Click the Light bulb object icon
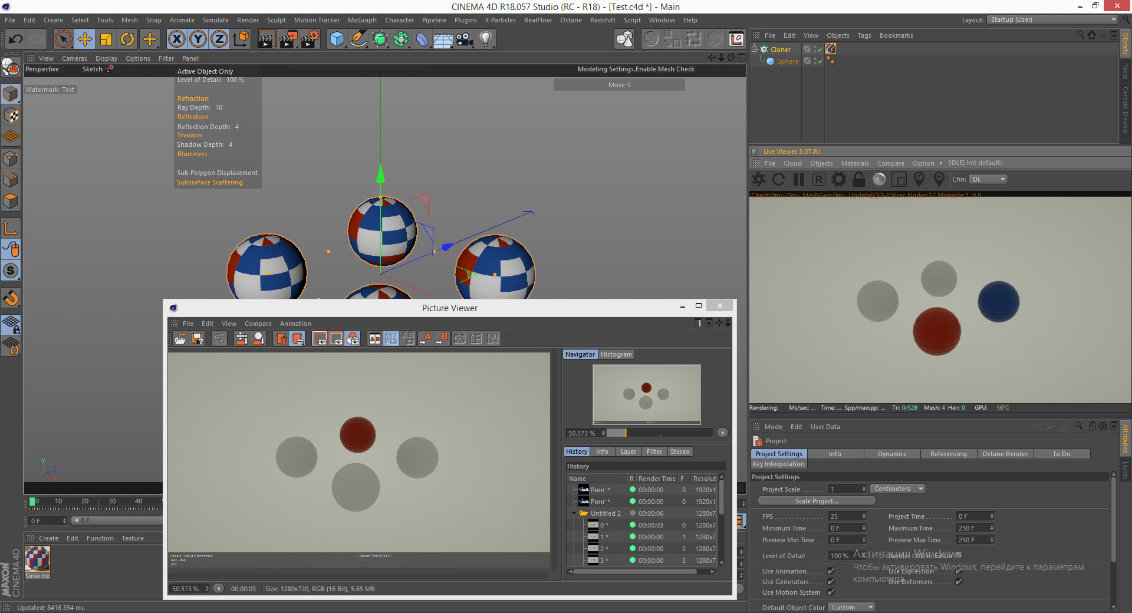This screenshot has height=613, width=1132. [x=486, y=39]
